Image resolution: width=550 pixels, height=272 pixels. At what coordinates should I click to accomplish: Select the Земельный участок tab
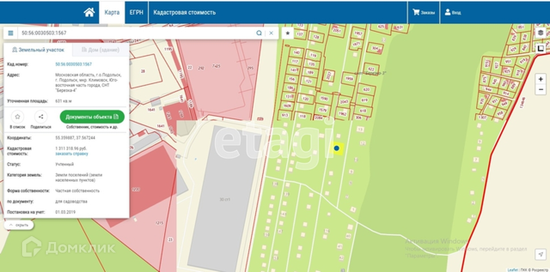point(38,50)
